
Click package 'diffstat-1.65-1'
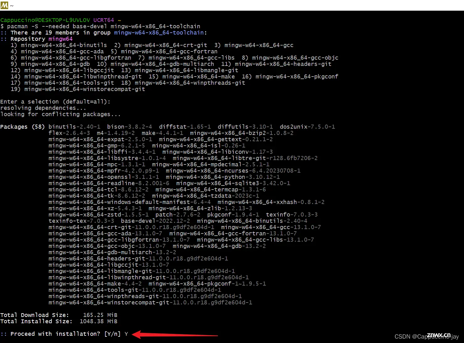185,127
